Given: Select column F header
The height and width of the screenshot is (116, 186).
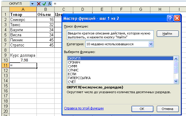Looking at the screenshot, I should 121,9.
